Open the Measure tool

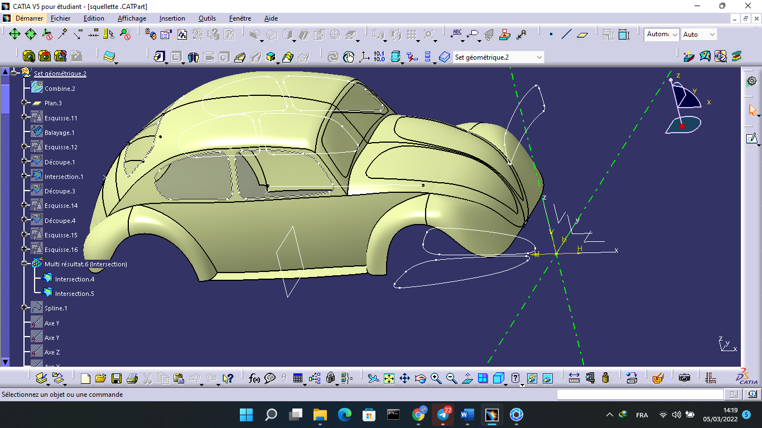point(575,378)
